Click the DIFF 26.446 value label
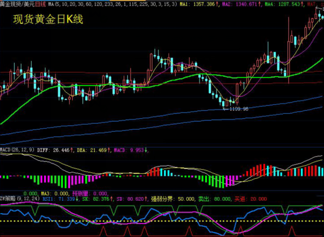The image size is (324, 237). click(x=55, y=150)
